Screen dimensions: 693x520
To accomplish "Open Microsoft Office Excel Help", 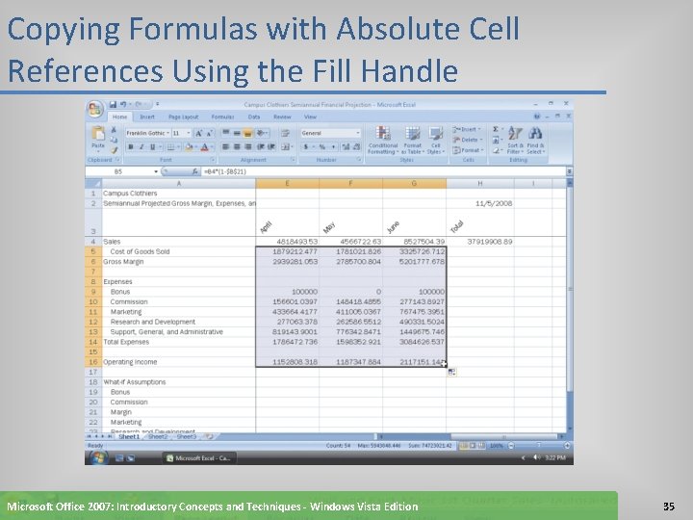I will 537,117.
